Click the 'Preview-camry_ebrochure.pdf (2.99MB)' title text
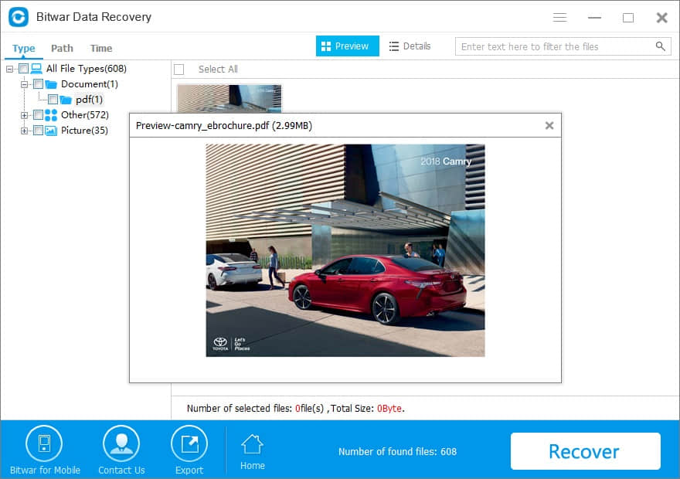 click(x=224, y=126)
